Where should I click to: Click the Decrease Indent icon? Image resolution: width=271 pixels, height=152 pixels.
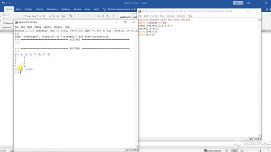[98, 16]
